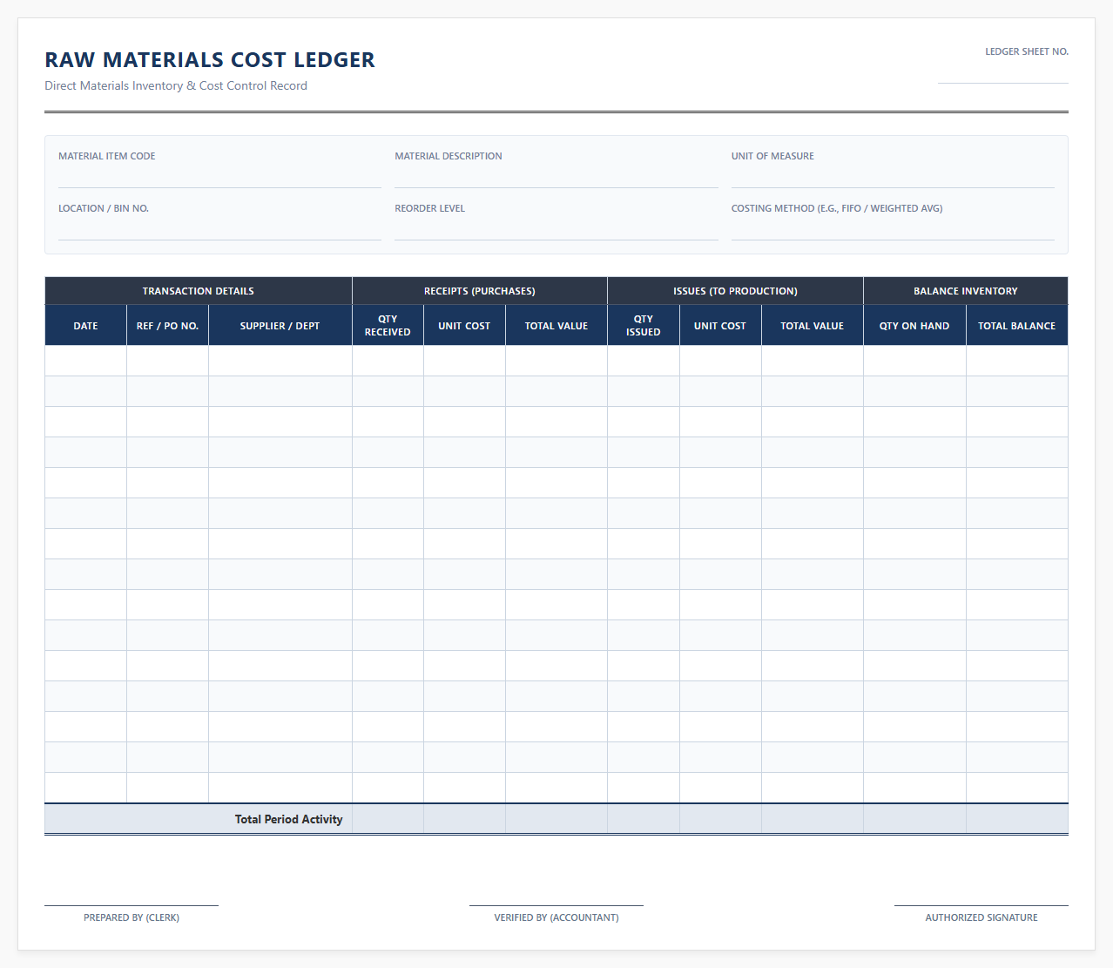The height and width of the screenshot is (968, 1113).
Task: Click the Reorder Level field line
Action: 556,230
